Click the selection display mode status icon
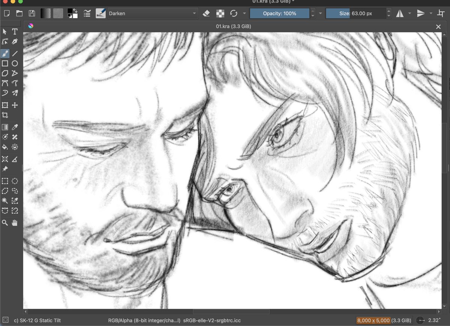Viewport: 450px width, 326px height. (5, 320)
